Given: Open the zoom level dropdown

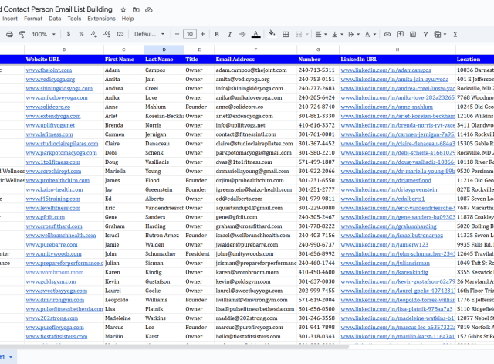Looking at the screenshot, I should tap(43, 34).
